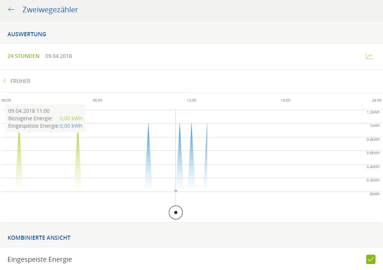Viewport: 383px width, 270px height.
Task: Open the line chart view icon
Action: pyautogui.click(x=369, y=56)
